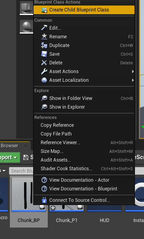Click magnifier icon for Show in Explorer

44,107
